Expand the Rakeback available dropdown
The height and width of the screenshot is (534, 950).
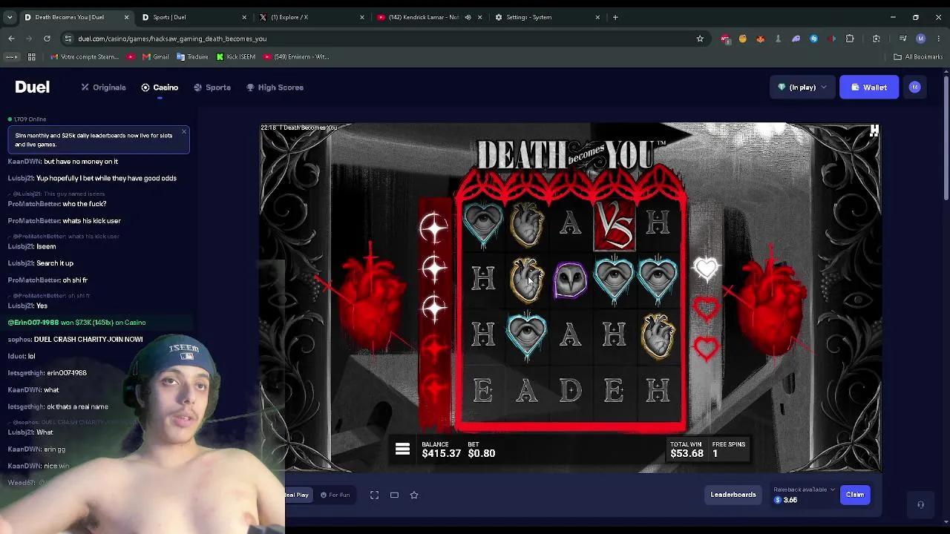[x=804, y=489]
